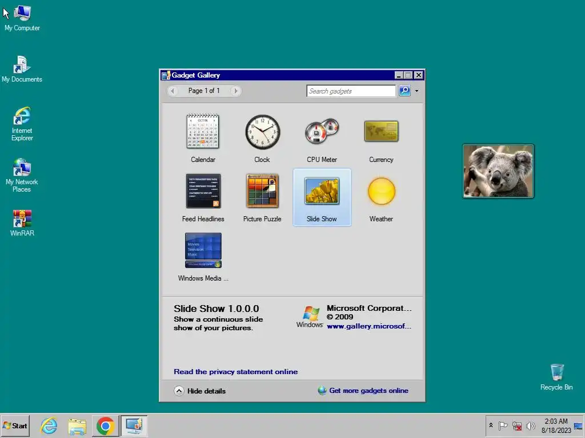Viewport: 585px width, 438px height.
Task: Click the volume speaker tray icon
Action: coord(530,425)
